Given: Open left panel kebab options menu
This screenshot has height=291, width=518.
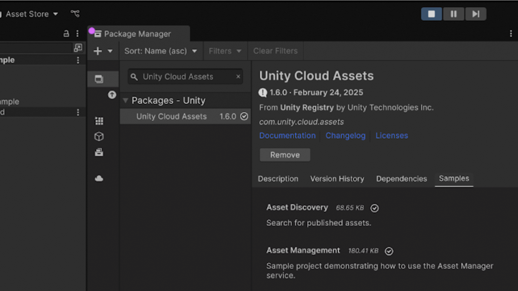Looking at the screenshot, I should 77,33.
